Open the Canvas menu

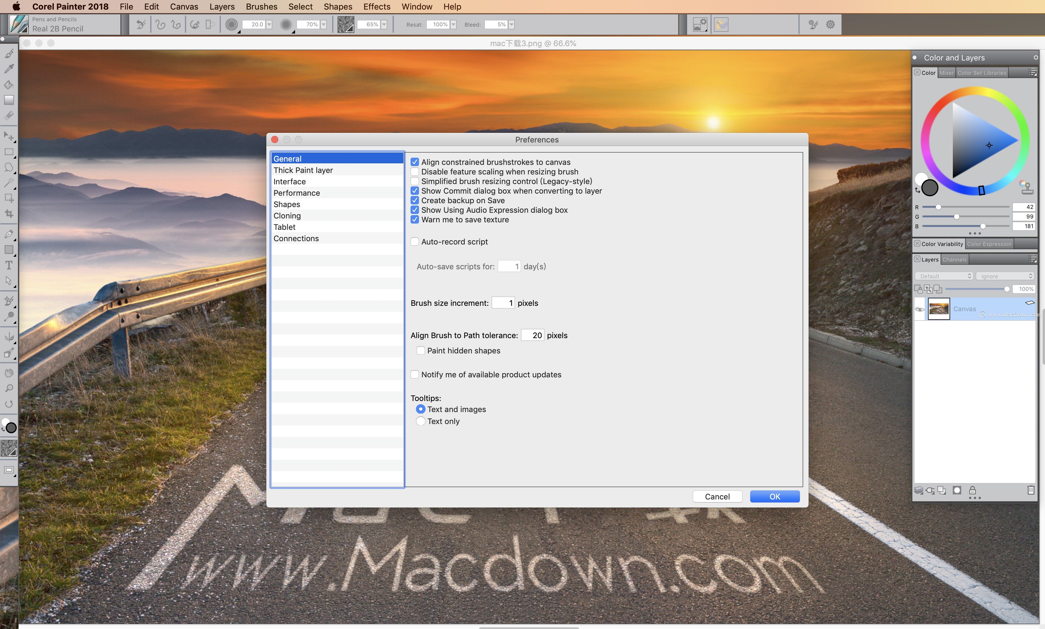[184, 7]
